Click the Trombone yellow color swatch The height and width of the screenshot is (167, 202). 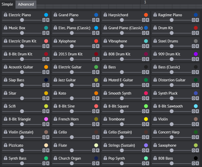point(146,119)
